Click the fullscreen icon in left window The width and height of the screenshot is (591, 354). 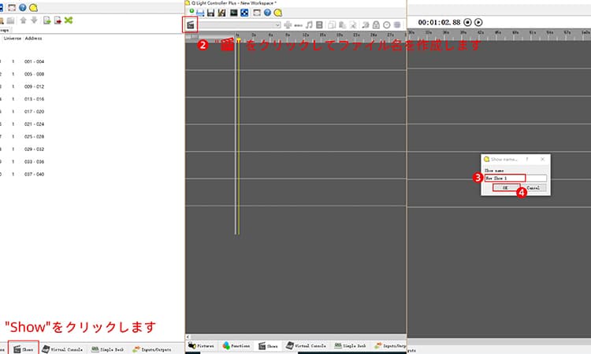[x=12, y=8]
